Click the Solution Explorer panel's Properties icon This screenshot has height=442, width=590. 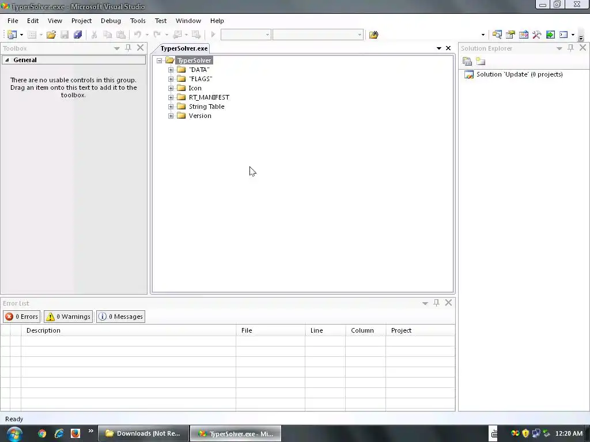click(x=467, y=61)
